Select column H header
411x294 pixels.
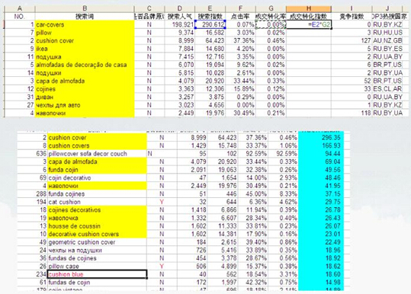[x=309, y=9]
